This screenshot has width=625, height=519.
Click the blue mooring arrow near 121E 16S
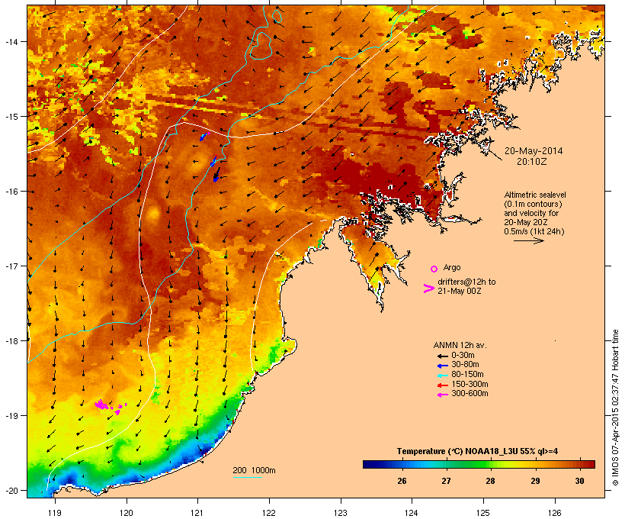coord(216,175)
